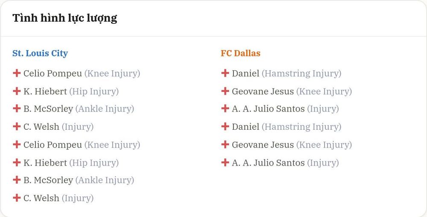Click the red cross beside first Geovane Jesus
Screen dimensions: 427x217
pyautogui.click(x=225, y=91)
